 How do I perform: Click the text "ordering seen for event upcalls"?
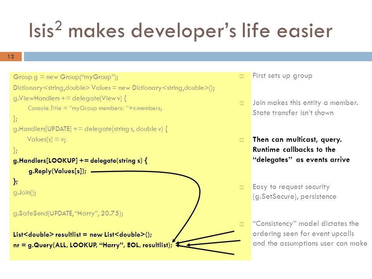click(x=303, y=234)
